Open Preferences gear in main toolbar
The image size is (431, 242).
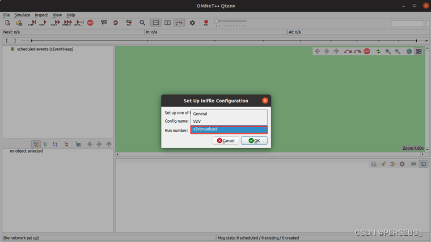click(x=192, y=23)
